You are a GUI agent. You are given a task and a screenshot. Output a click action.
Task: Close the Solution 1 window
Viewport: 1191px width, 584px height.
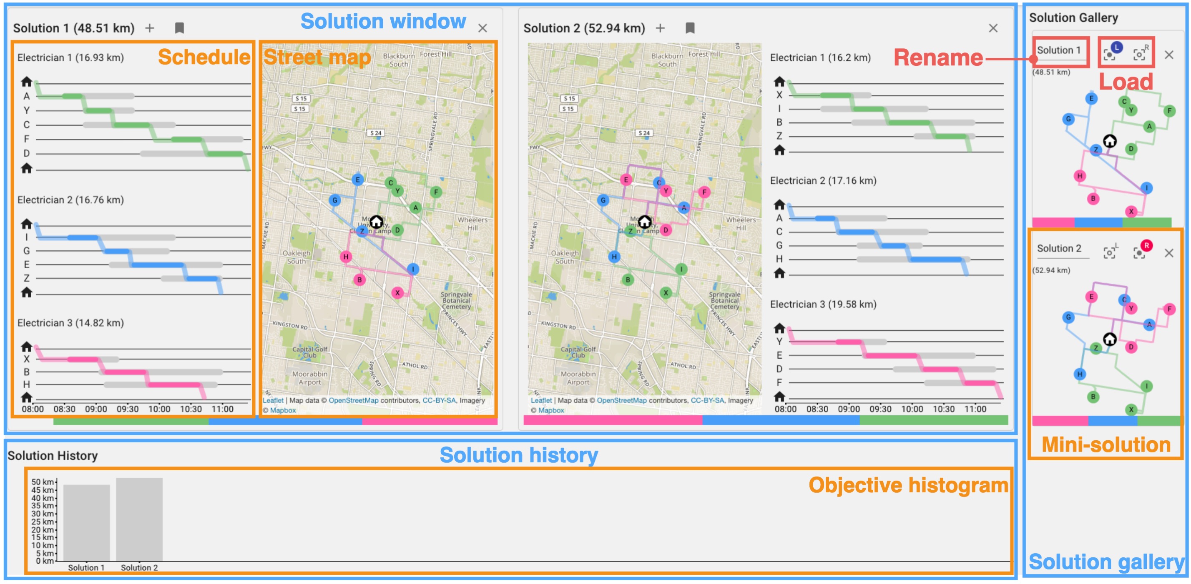(x=482, y=28)
